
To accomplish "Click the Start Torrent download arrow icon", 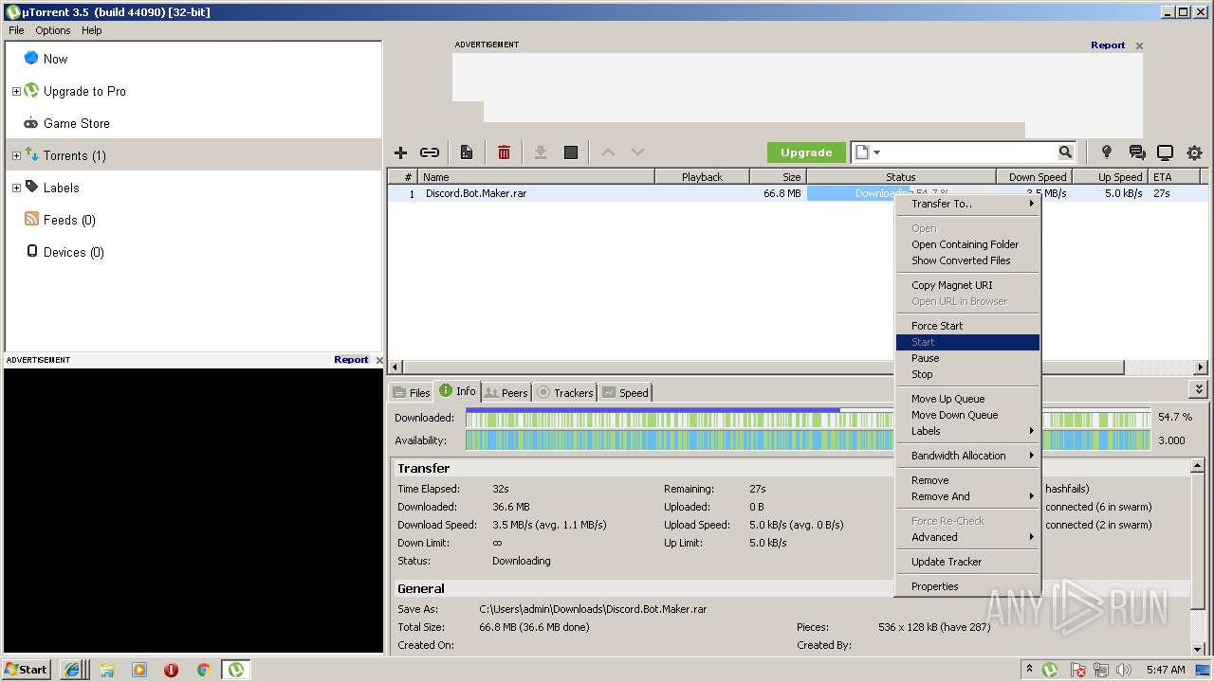I will pyautogui.click(x=541, y=153).
